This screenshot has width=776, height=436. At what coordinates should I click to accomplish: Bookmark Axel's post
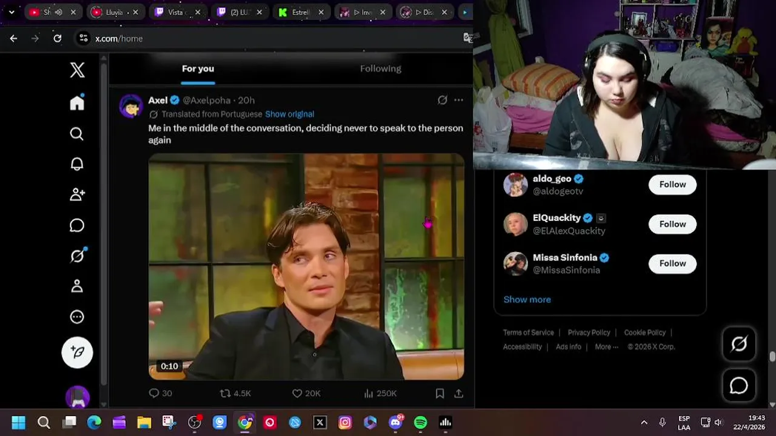(x=440, y=393)
